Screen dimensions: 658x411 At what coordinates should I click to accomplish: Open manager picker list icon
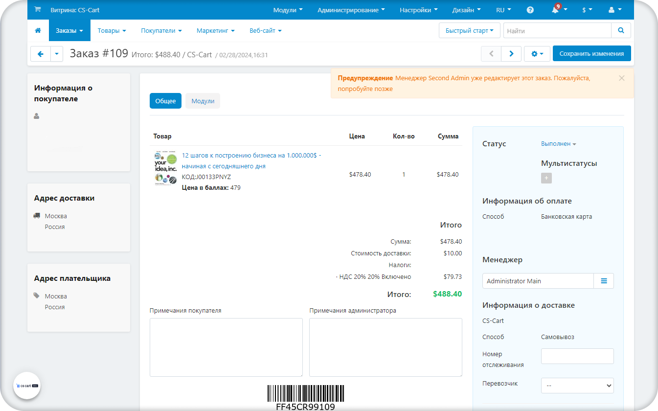point(604,281)
